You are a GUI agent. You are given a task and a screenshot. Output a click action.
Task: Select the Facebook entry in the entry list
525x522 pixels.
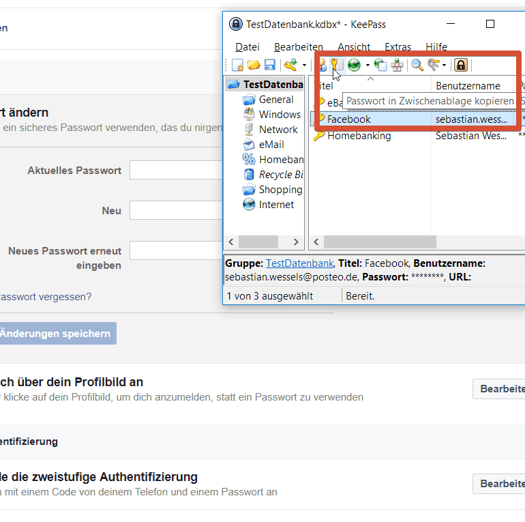(348, 119)
